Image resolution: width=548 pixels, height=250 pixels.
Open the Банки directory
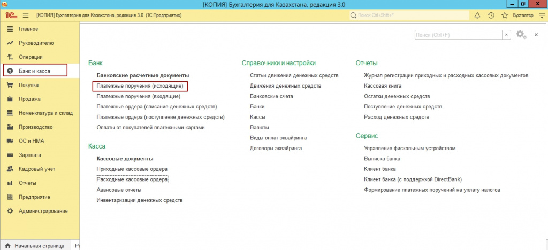257,107
